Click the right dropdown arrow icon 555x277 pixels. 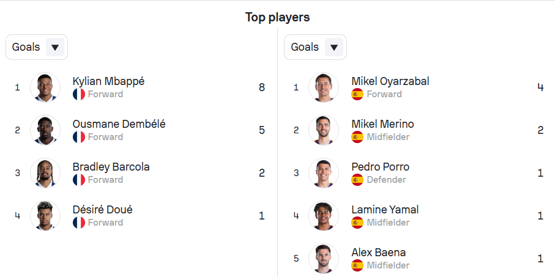click(x=333, y=48)
